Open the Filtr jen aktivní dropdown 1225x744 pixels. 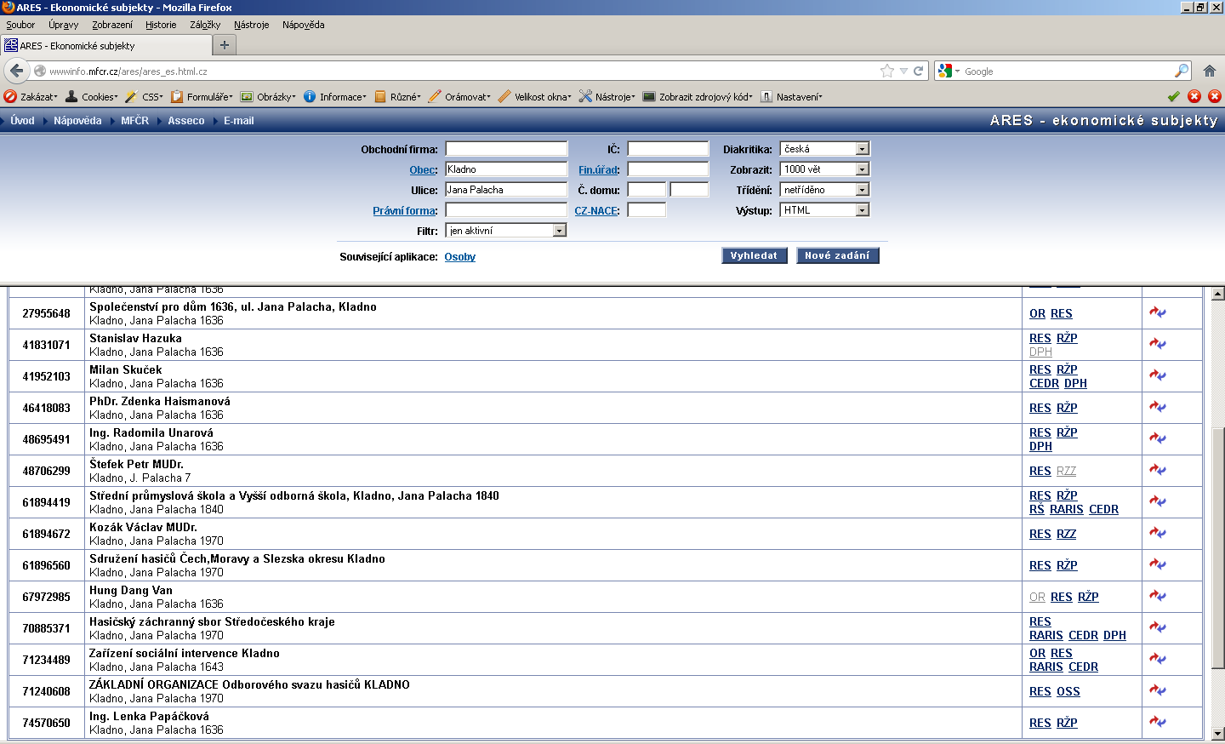tap(506, 231)
